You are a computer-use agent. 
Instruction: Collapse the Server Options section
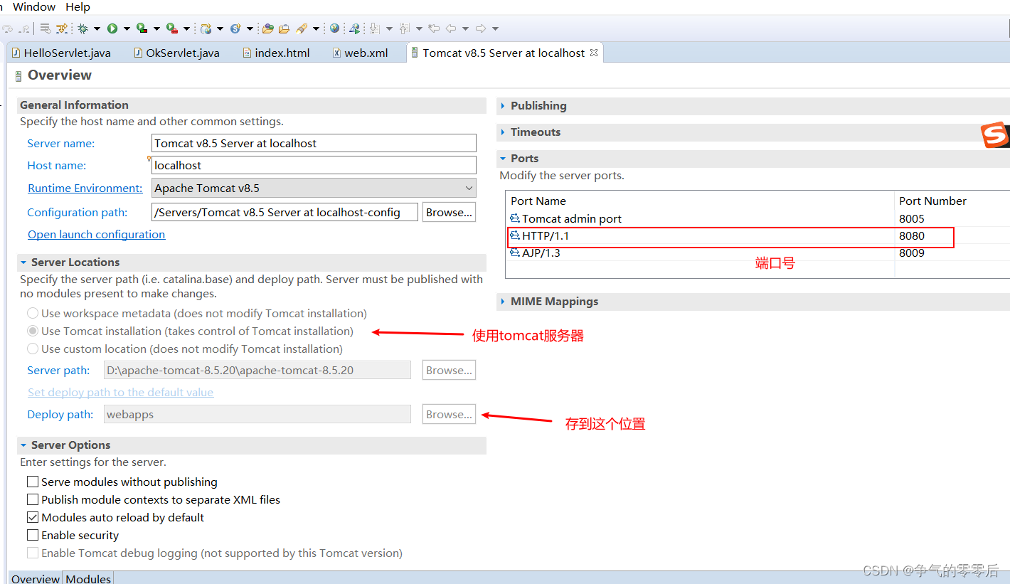pyautogui.click(x=23, y=445)
